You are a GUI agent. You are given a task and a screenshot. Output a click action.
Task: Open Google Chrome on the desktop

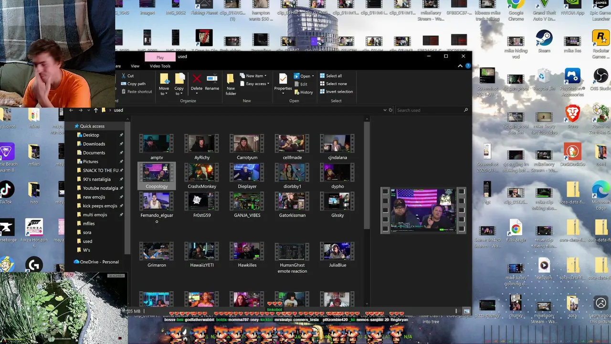[516, 11]
